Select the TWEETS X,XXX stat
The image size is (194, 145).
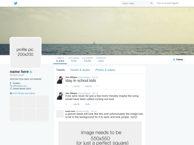[60, 60]
